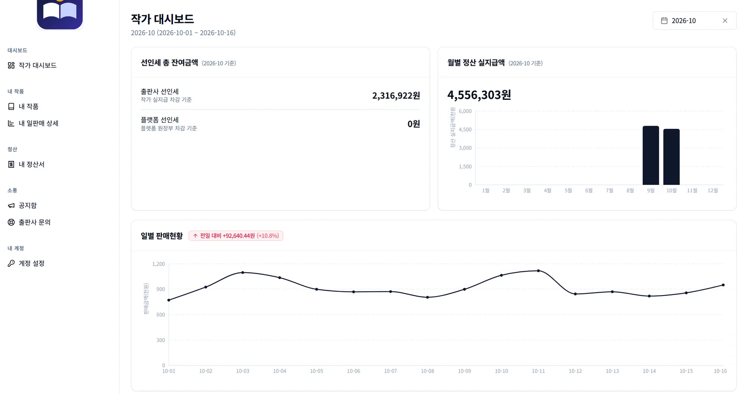Click the 작가 대시보드 page title

(x=162, y=19)
